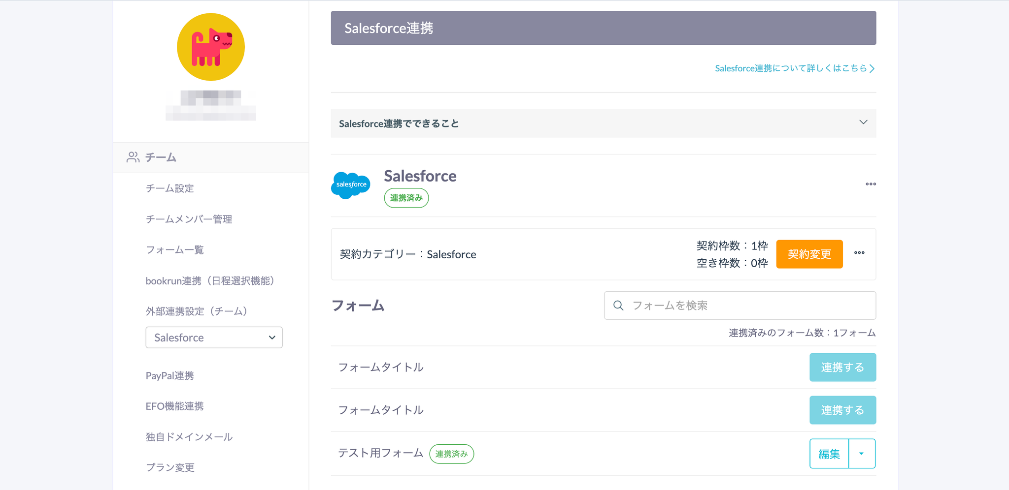Click 連携する for the first フォームタイトル
1009x490 pixels.
[842, 367]
